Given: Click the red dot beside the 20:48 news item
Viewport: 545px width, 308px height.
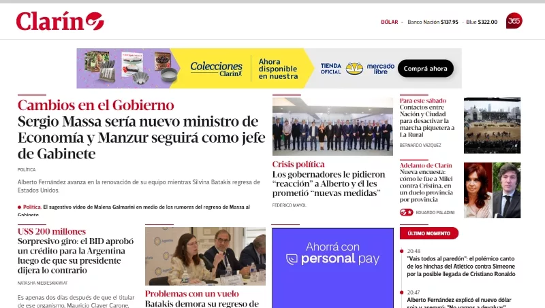Looking at the screenshot, I should [x=401, y=251].
